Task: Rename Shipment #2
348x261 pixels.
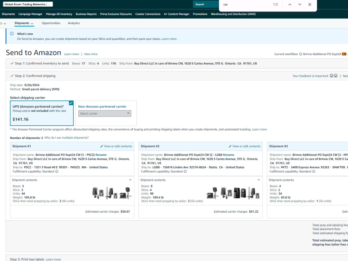Action: point(229,155)
